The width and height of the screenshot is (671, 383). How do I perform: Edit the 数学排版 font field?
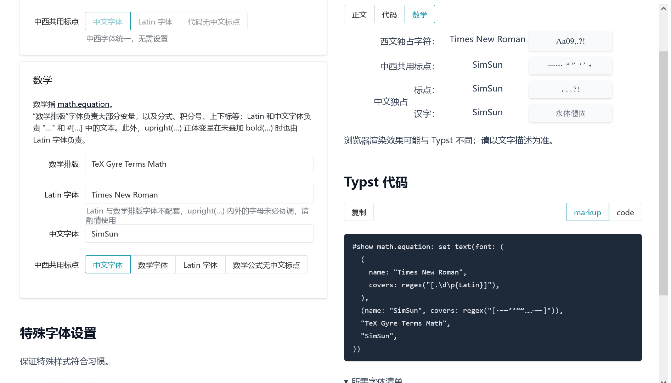199,164
